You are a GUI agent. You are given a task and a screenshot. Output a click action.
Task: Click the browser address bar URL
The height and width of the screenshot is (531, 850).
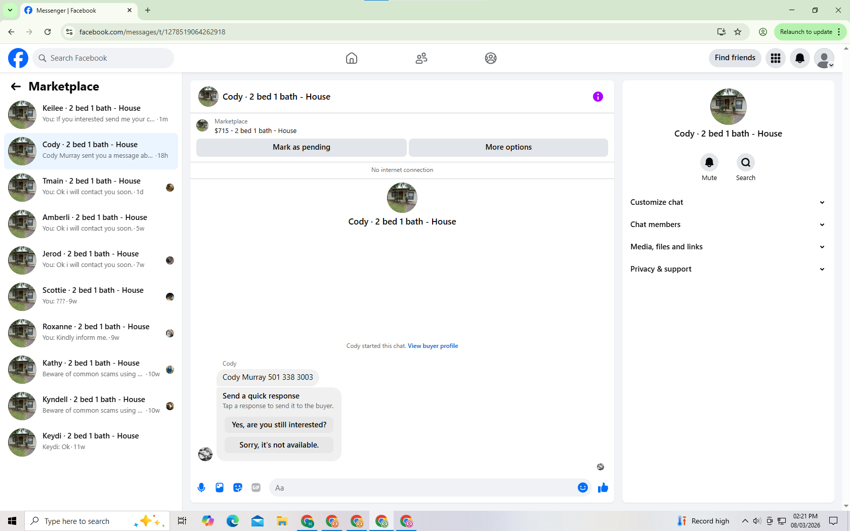pos(152,32)
